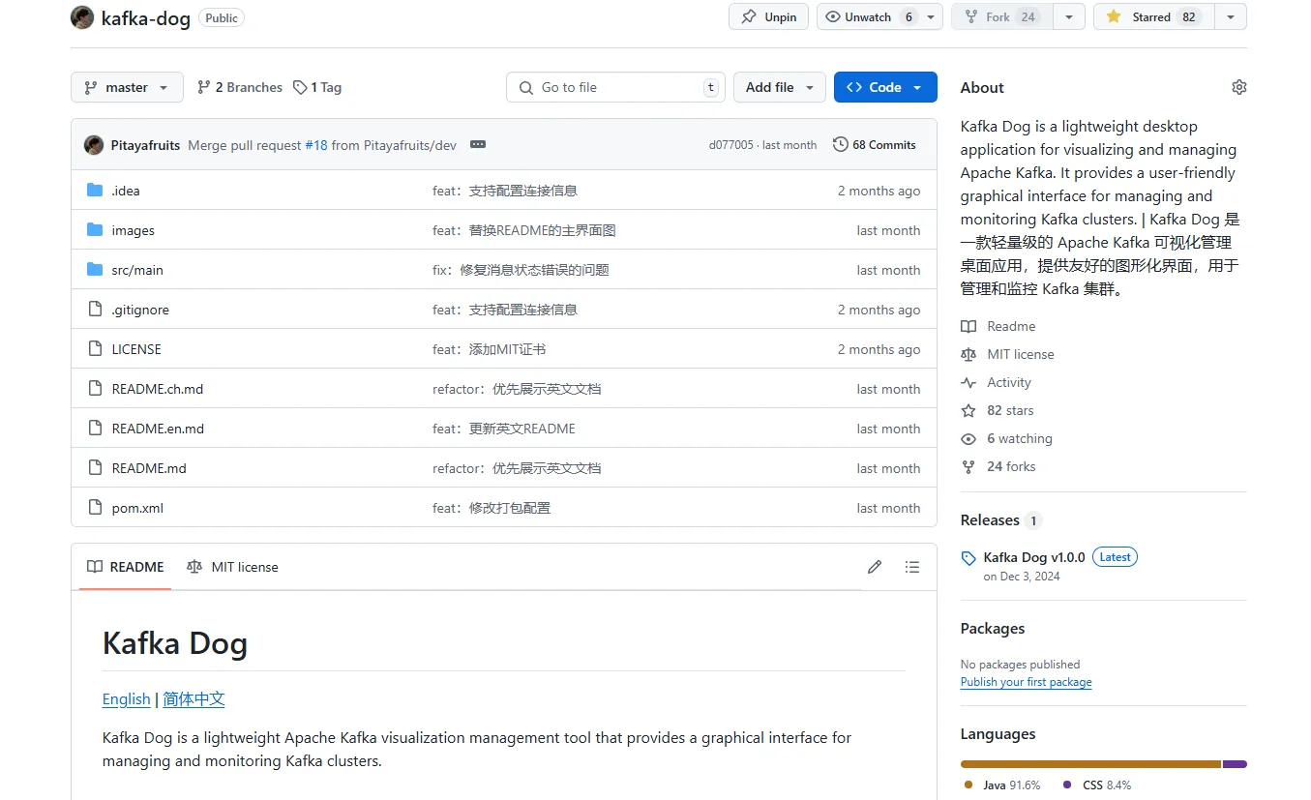The image size is (1311, 800).
Task: Click the English README link
Action: pyautogui.click(x=127, y=698)
